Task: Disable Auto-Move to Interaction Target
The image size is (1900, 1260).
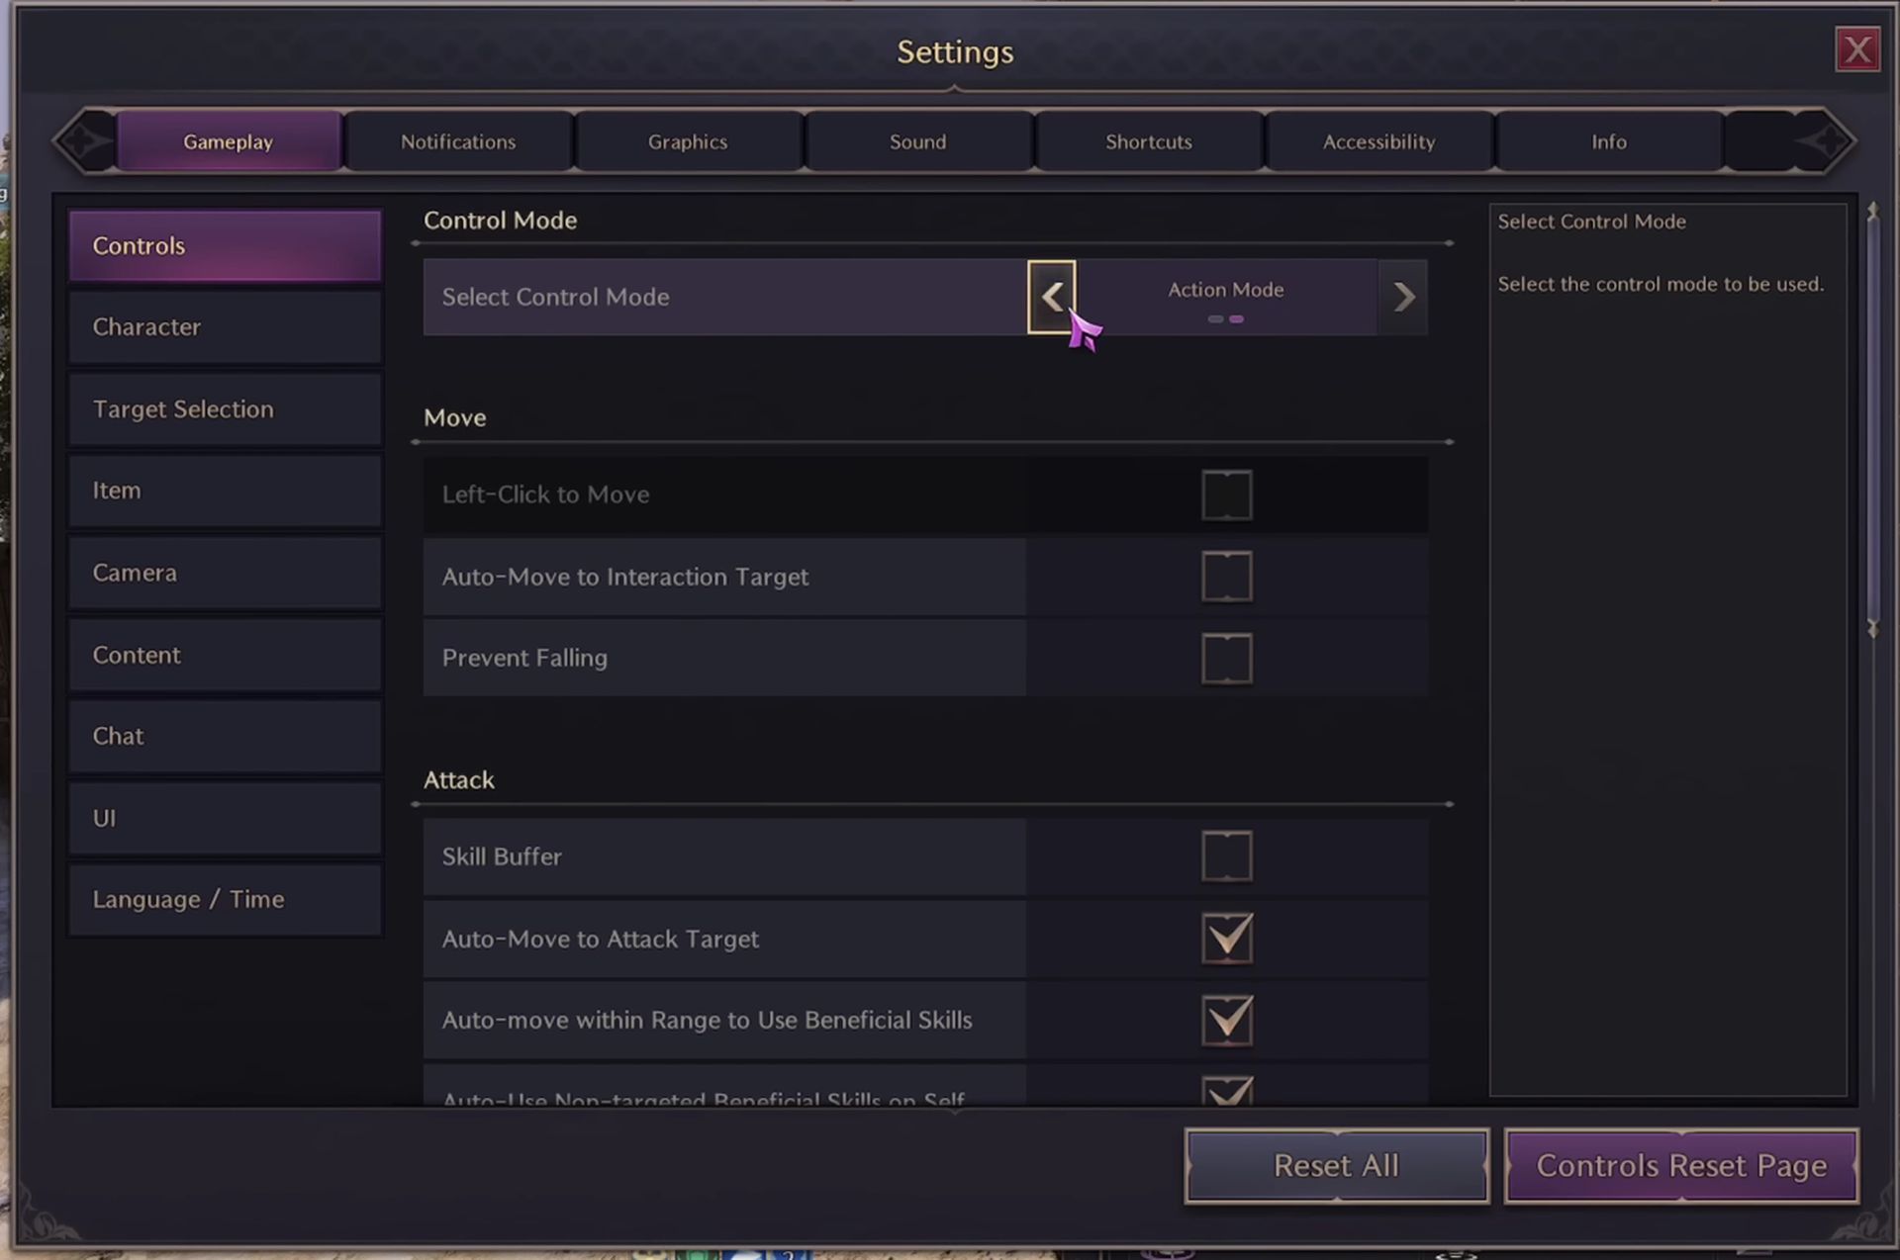Action: click(x=1226, y=576)
